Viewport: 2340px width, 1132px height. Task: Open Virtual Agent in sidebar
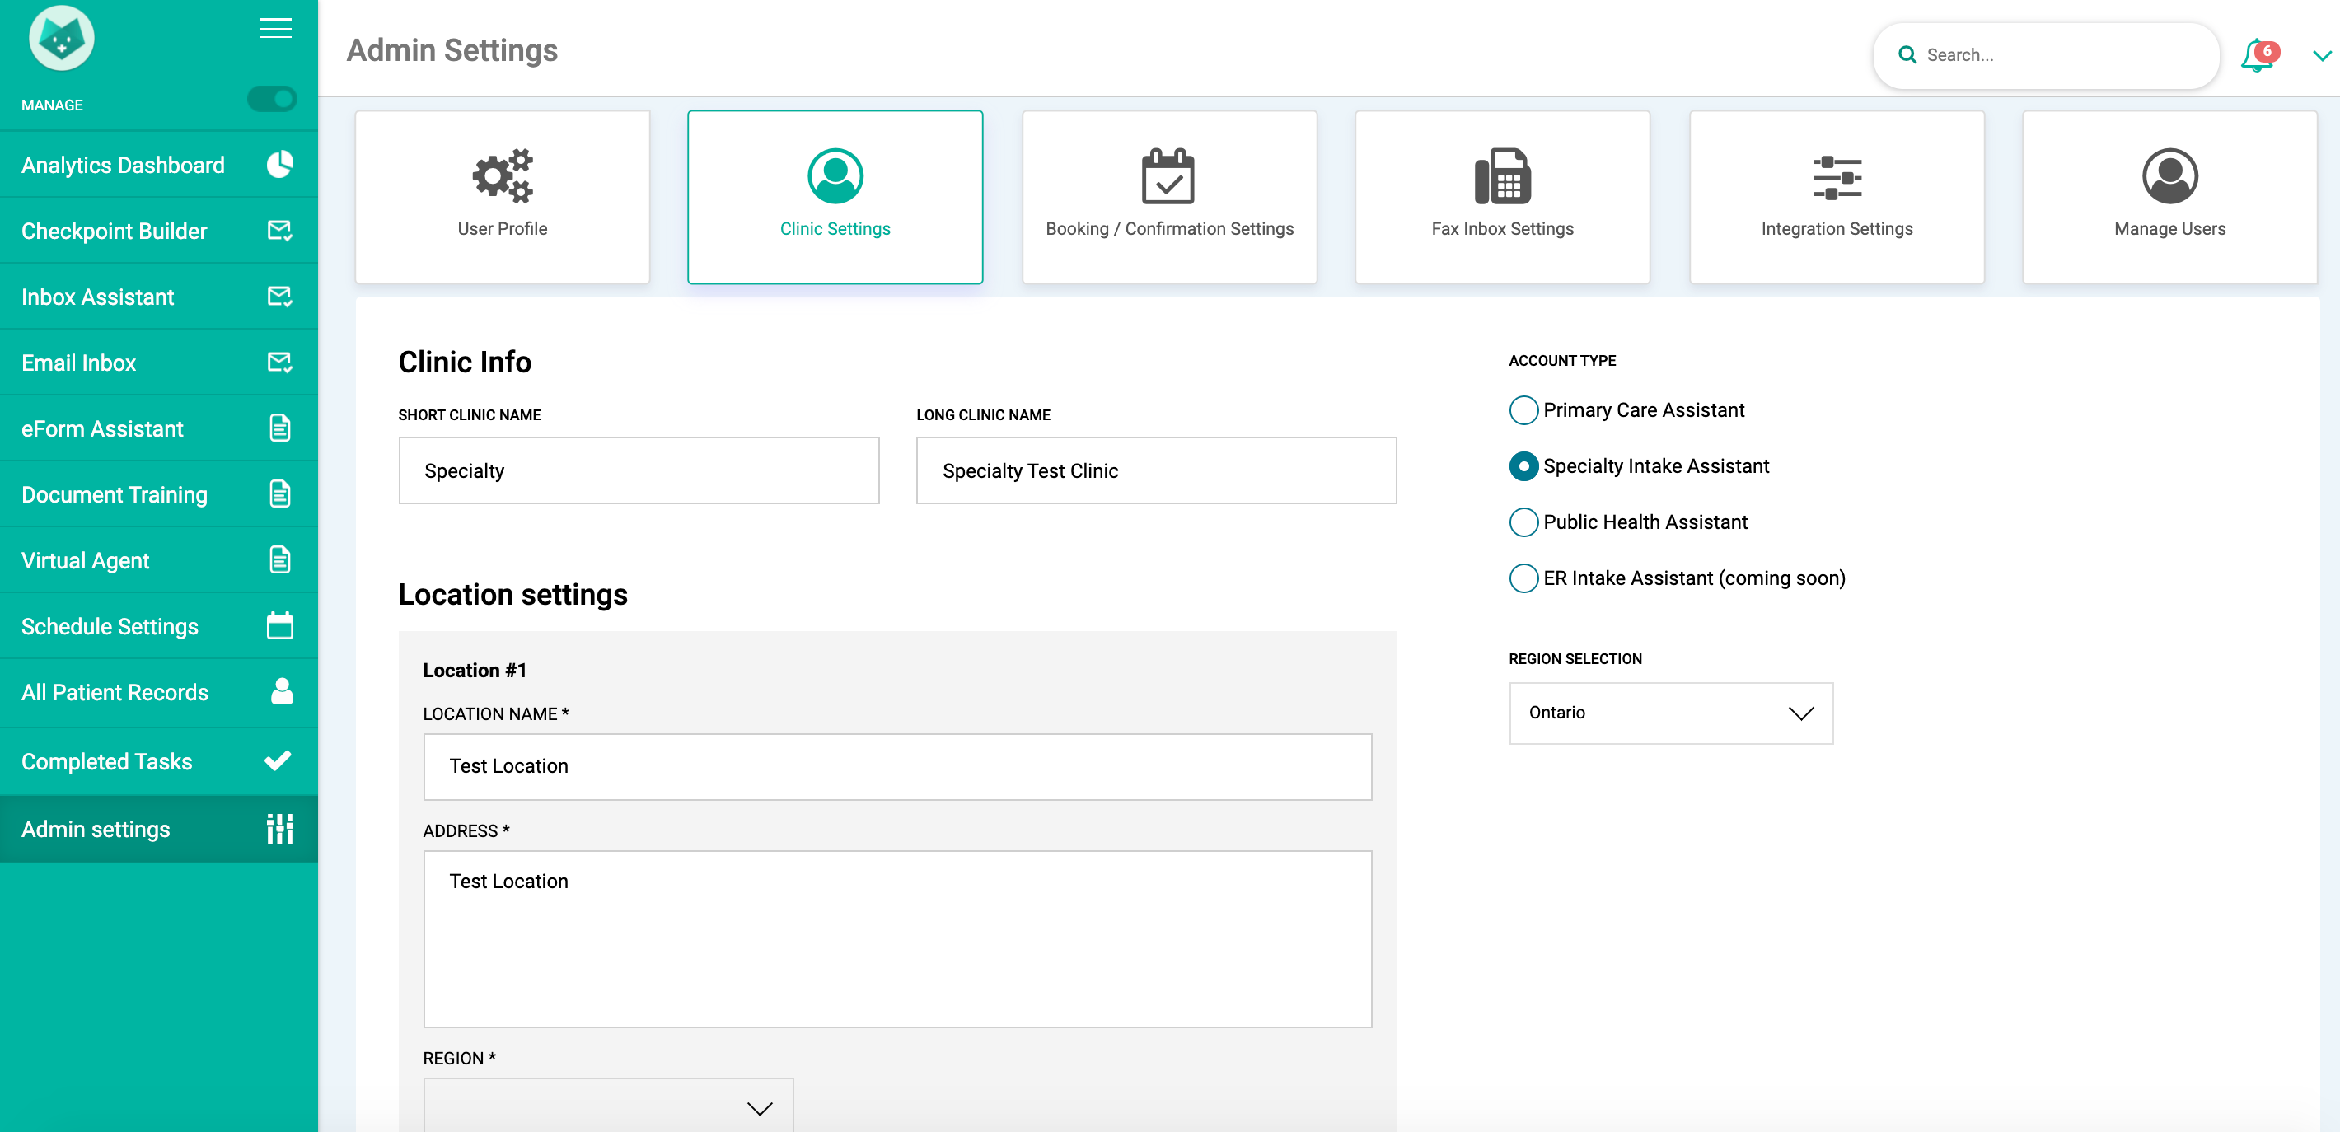coord(159,559)
